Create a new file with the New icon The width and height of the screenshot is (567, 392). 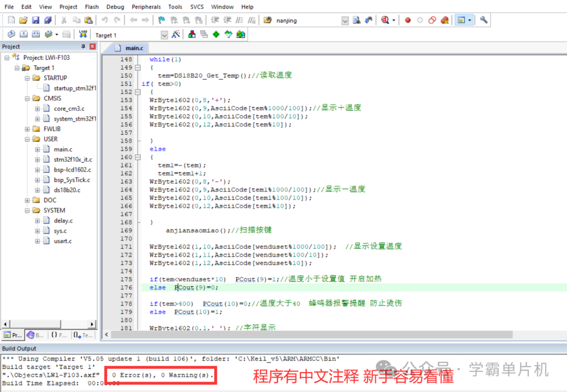(11, 20)
